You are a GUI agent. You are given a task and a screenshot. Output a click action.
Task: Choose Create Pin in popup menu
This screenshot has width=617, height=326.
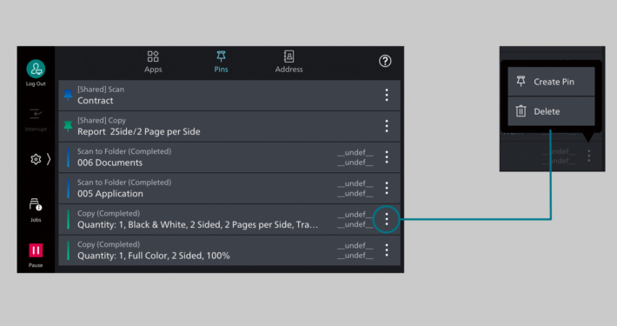click(x=551, y=82)
